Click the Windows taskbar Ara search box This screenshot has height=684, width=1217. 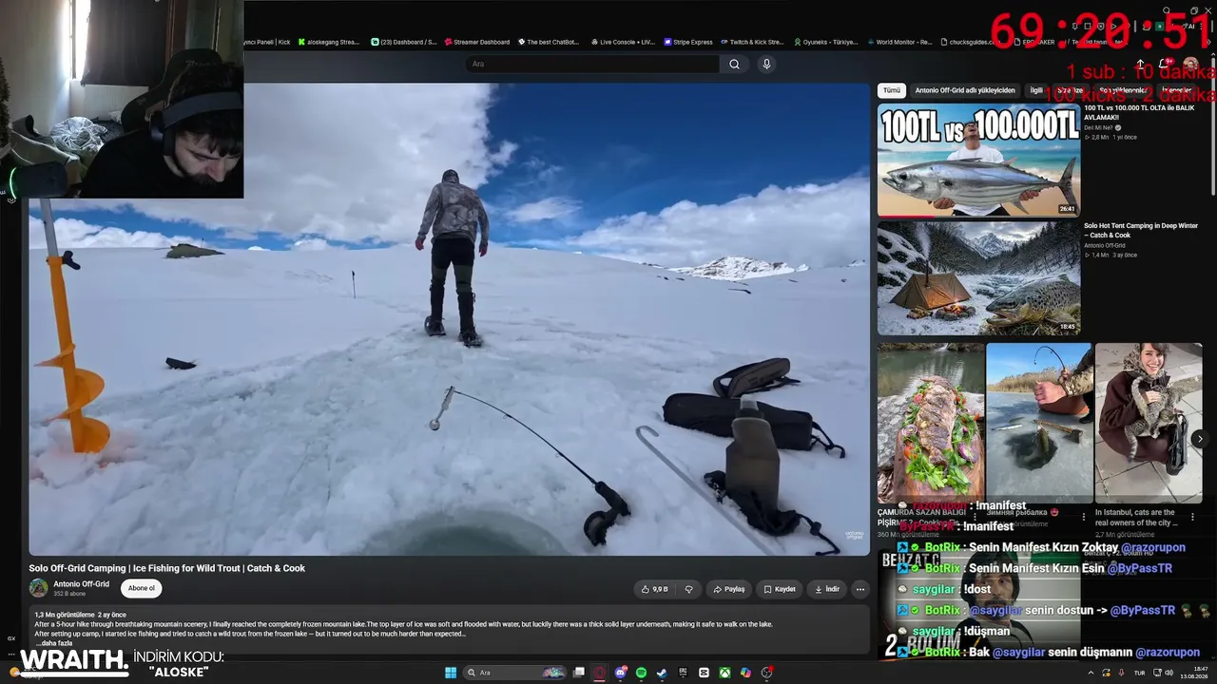513,673
